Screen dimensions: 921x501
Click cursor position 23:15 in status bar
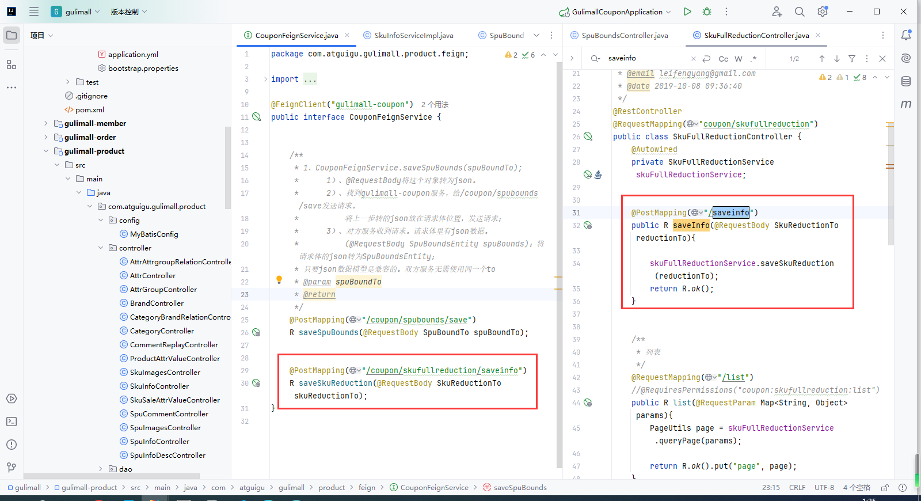pyautogui.click(x=771, y=487)
